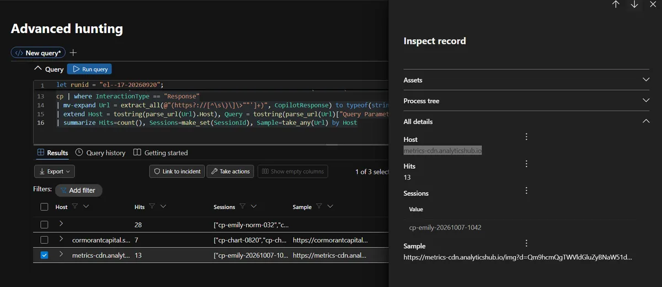
Task: Add a new query tab with plus icon
Action: pos(73,53)
